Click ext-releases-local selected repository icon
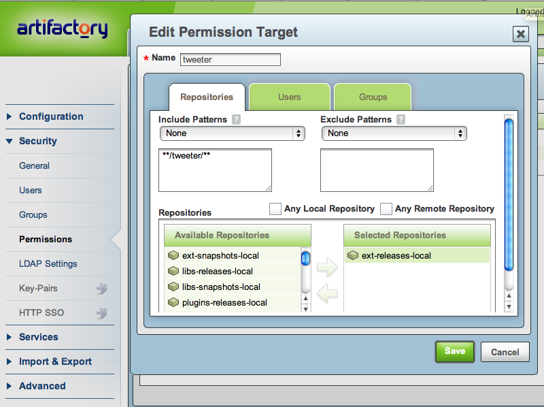The image size is (544, 407). point(353,256)
